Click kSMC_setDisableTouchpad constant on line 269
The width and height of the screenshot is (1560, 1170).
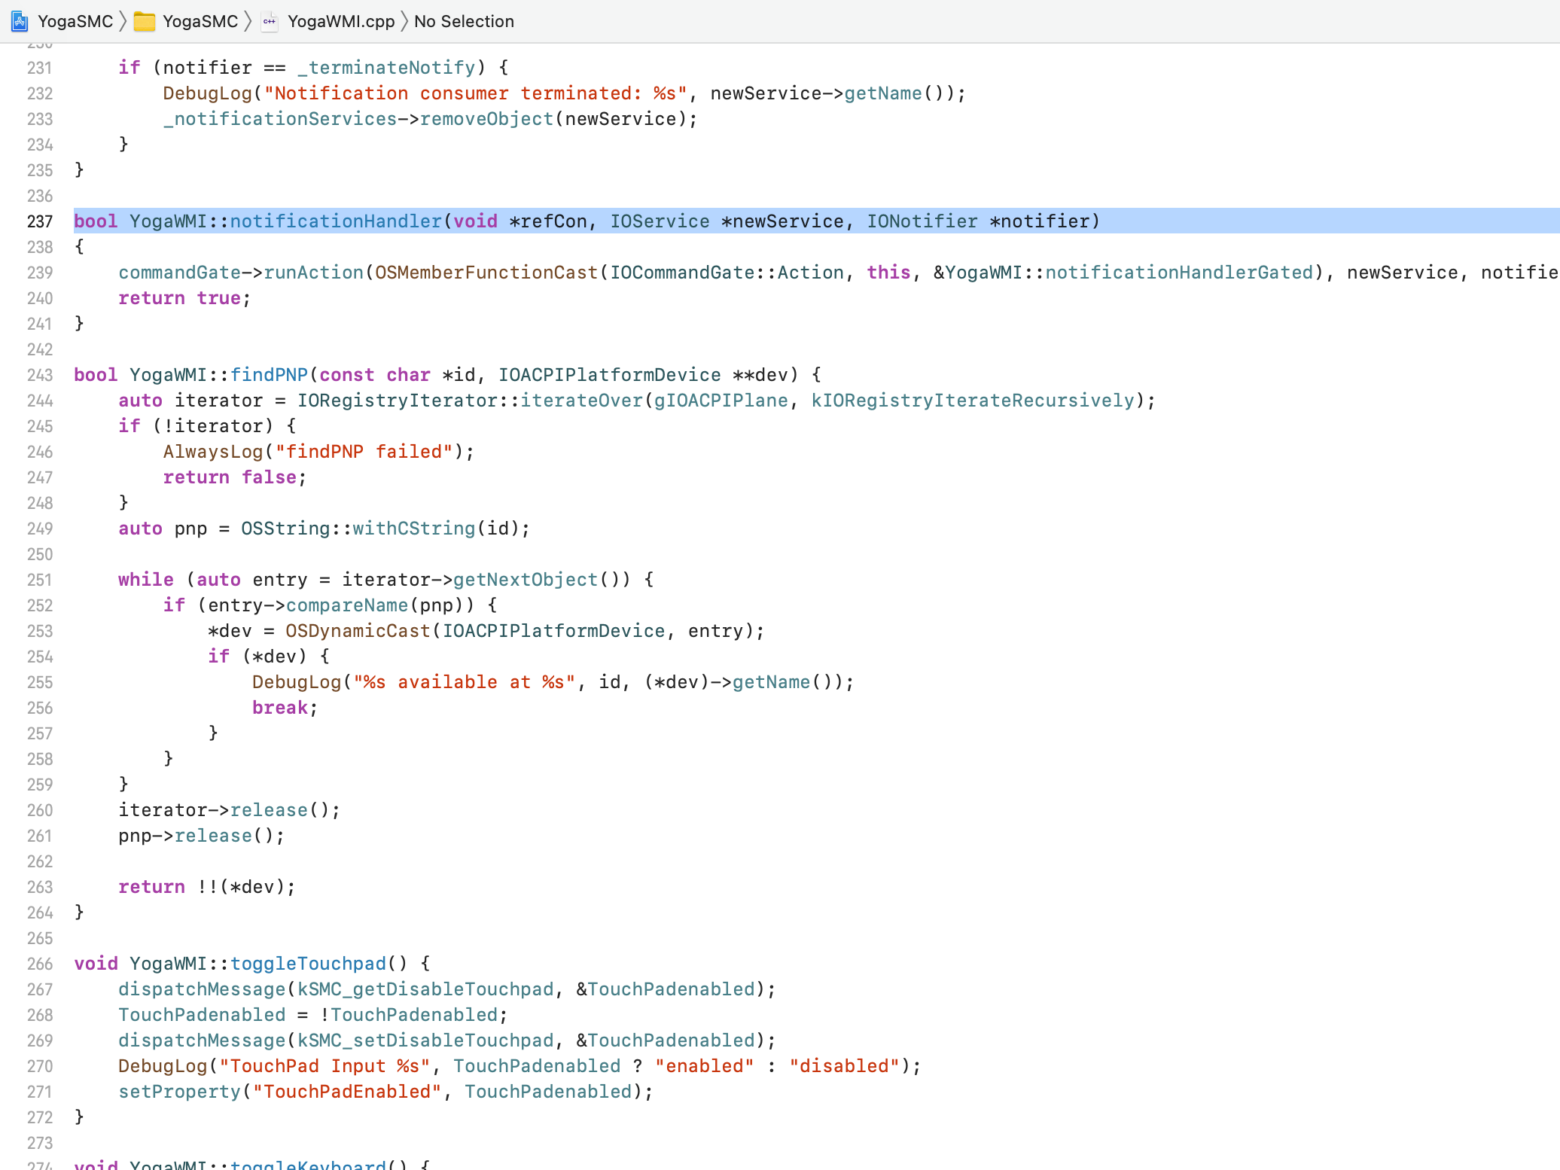click(x=424, y=1041)
